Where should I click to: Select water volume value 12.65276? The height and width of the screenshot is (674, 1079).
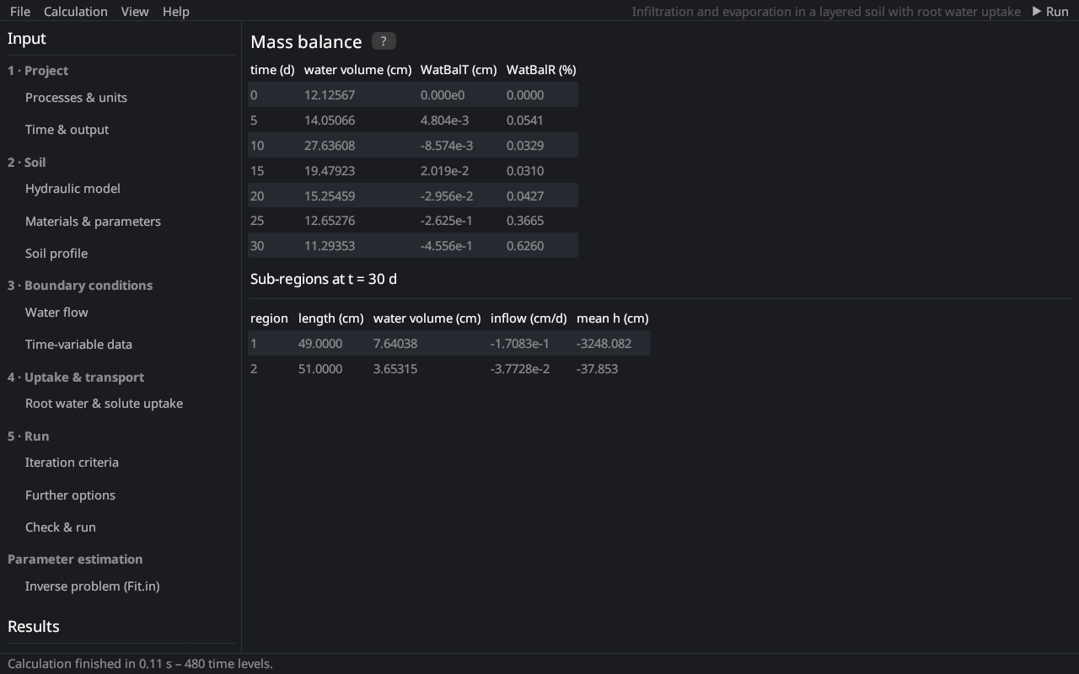tap(330, 221)
